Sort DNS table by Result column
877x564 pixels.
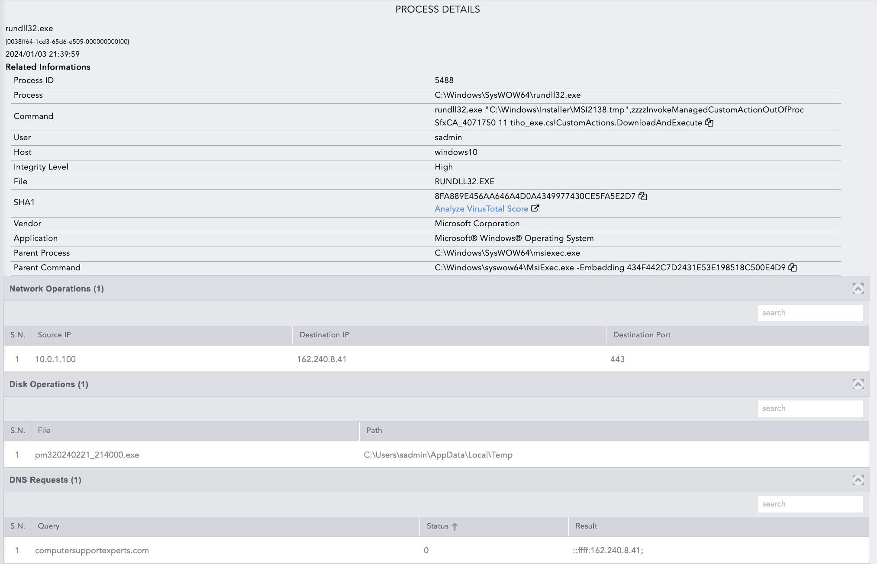586,526
